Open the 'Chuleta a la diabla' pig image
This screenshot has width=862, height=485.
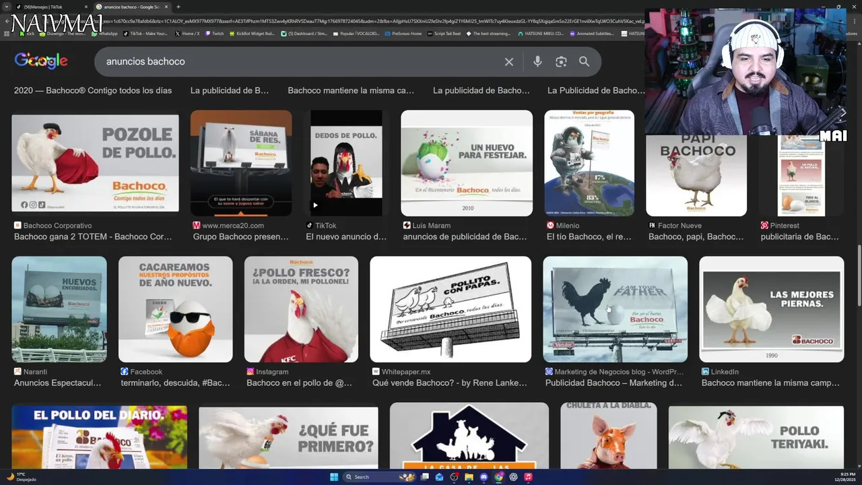coord(609,435)
